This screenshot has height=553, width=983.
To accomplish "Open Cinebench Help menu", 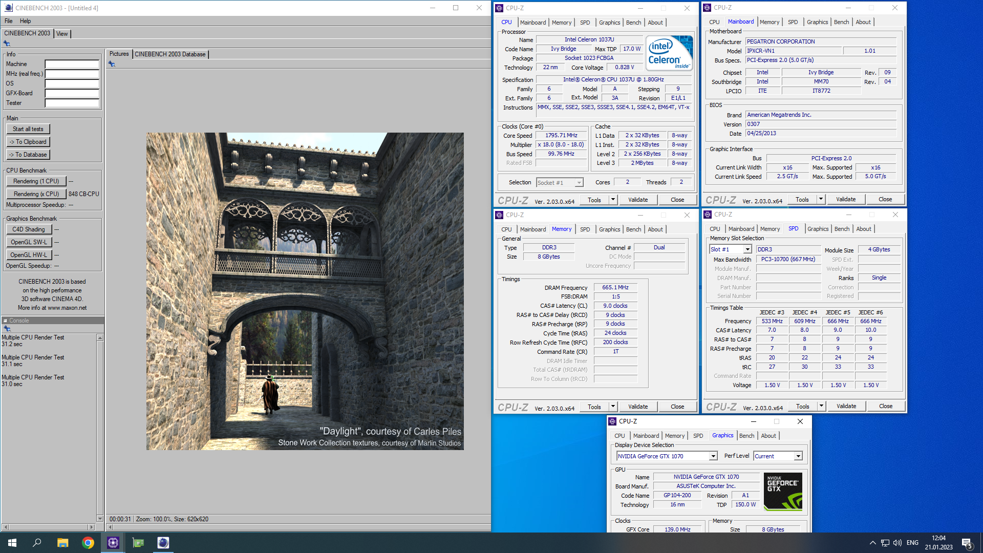I will pos(26,21).
